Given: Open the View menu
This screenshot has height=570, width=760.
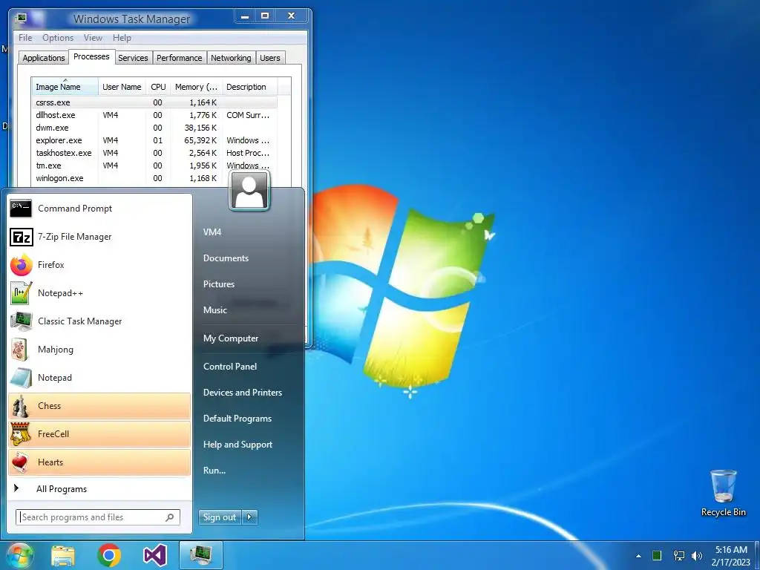Looking at the screenshot, I should click(x=93, y=38).
